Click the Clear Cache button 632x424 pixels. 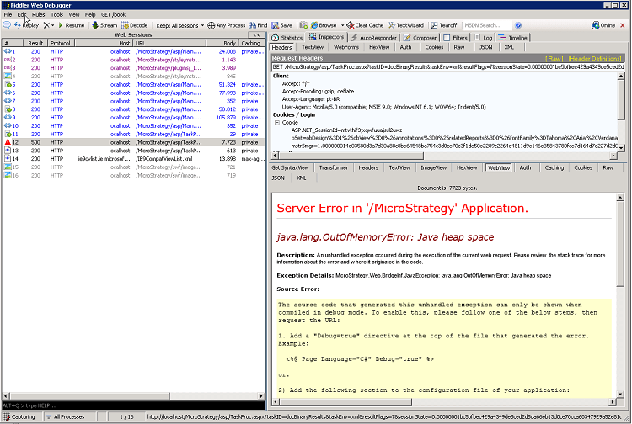pos(365,25)
